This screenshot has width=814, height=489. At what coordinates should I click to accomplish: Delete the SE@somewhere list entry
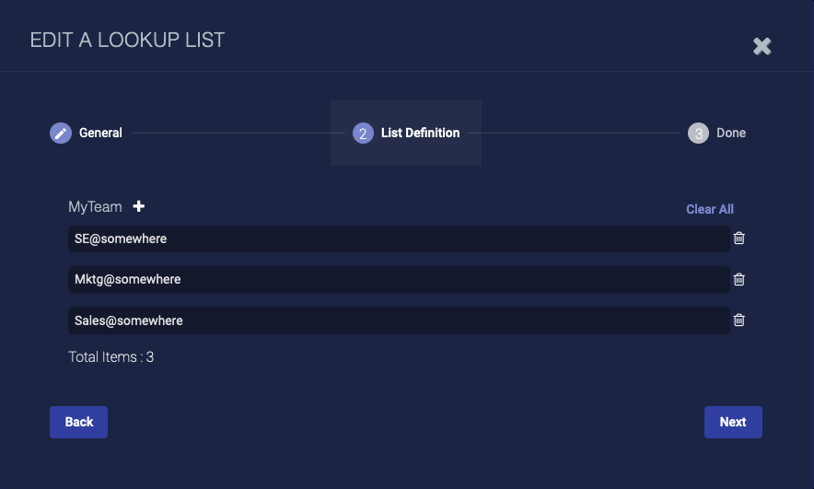click(738, 239)
